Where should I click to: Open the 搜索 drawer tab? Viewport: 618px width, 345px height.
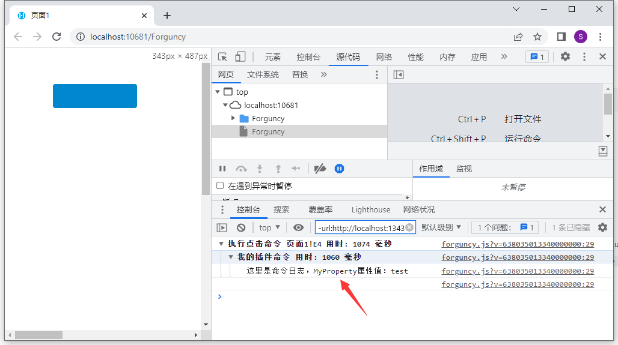point(281,209)
